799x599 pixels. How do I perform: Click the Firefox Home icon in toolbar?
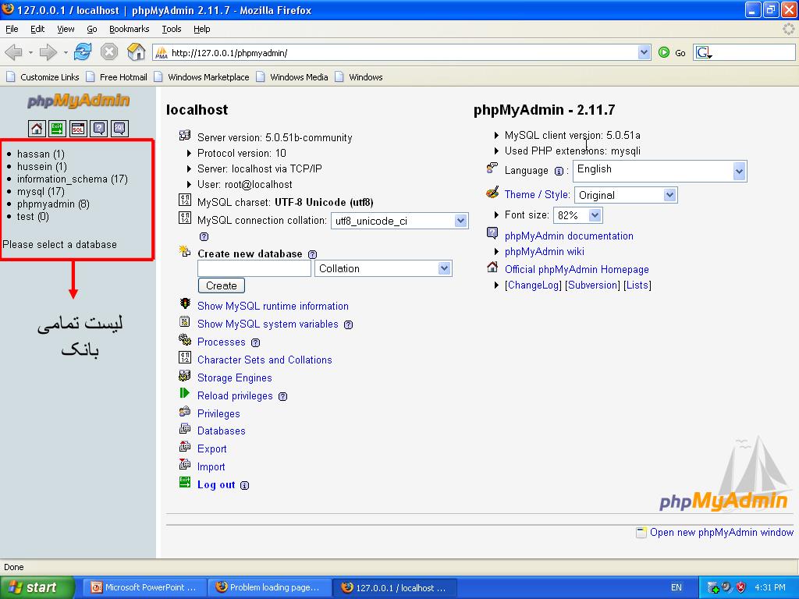tap(136, 51)
